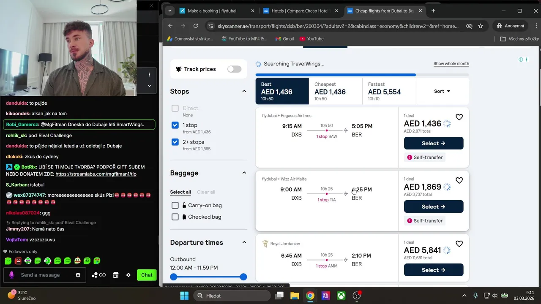Screen dimensions: 541x304
Task: Go back in browser history
Action: click(170, 26)
